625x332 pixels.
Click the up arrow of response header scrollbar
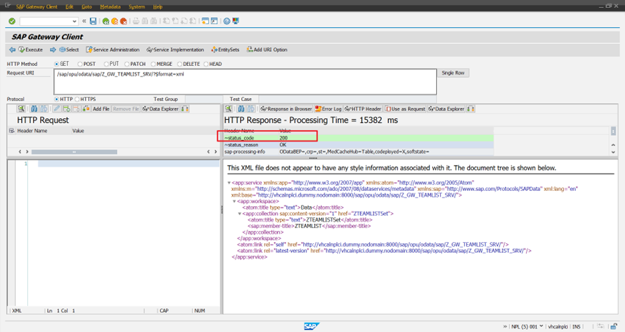[x=613, y=145]
